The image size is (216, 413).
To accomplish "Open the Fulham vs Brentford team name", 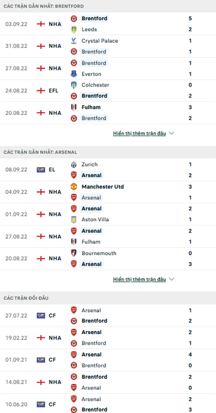I will click(91, 107).
